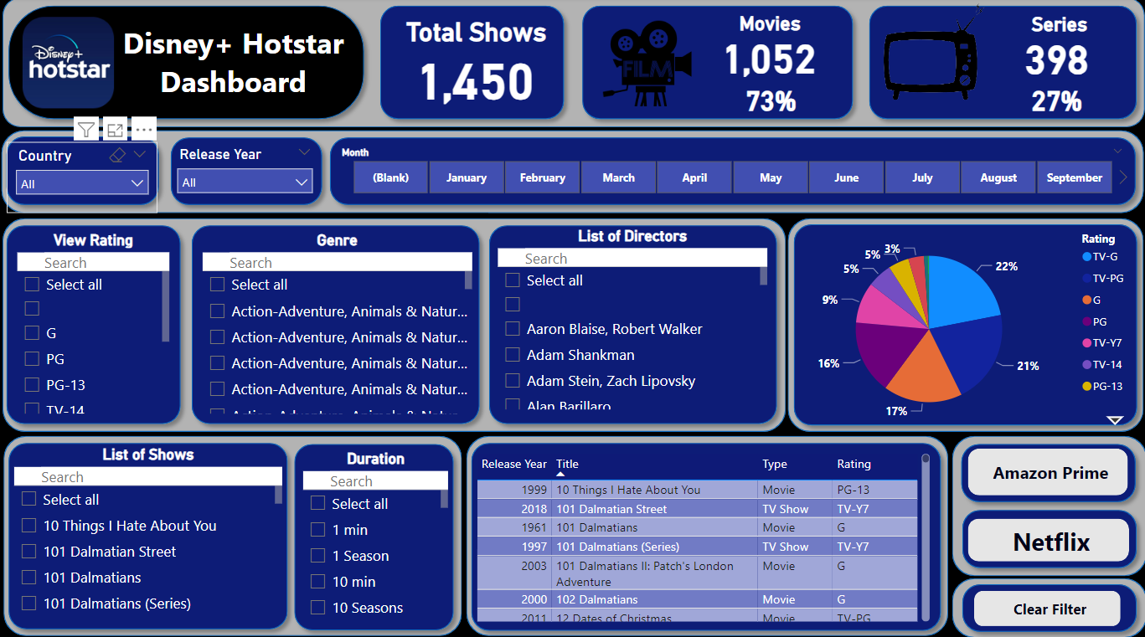Image resolution: width=1145 pixels, height=637 pixels.
Task: Open the Country All dropdown
Action: point(82,183)
